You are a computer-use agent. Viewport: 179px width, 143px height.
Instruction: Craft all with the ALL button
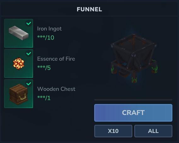[153, 131]
